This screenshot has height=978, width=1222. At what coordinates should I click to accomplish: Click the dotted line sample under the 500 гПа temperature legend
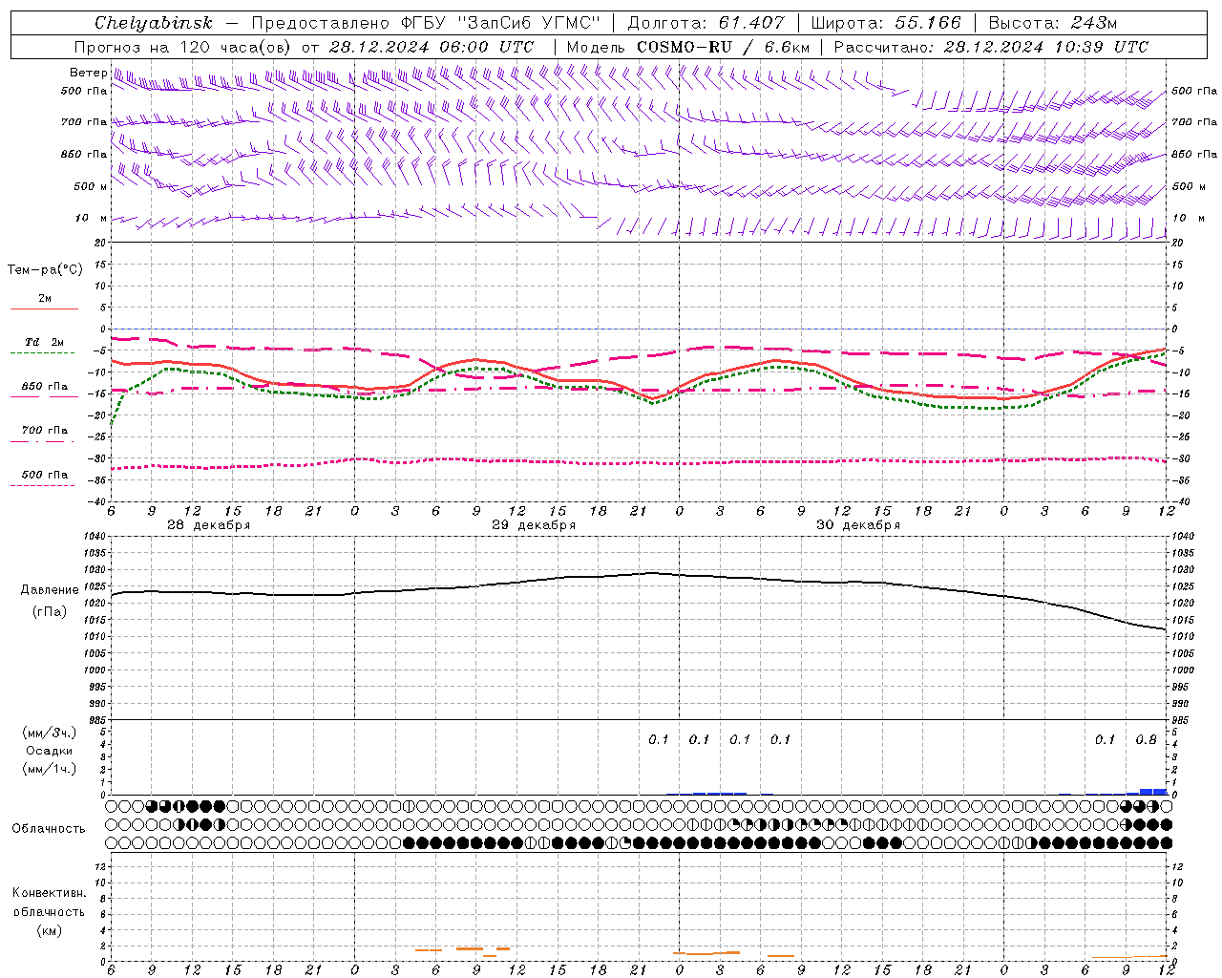[x=43, y=486]
